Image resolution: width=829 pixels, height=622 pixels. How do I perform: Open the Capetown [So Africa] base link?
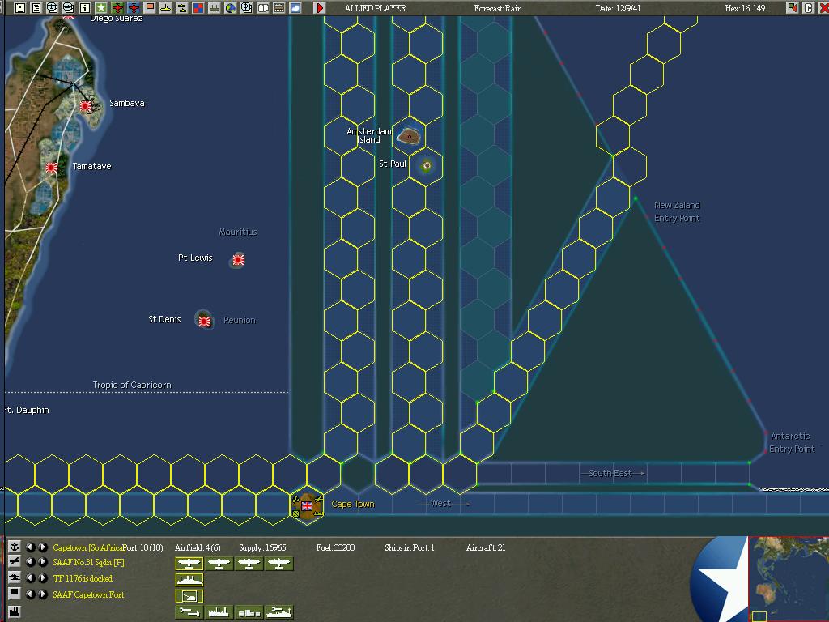click(87, 548)
